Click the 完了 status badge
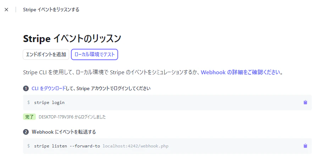The height and width of the screenshot is (163, 321). [x=29, y=117]
